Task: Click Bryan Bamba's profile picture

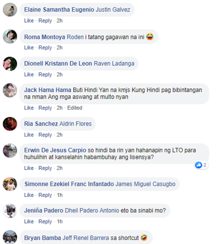Action: pos(10,237)
